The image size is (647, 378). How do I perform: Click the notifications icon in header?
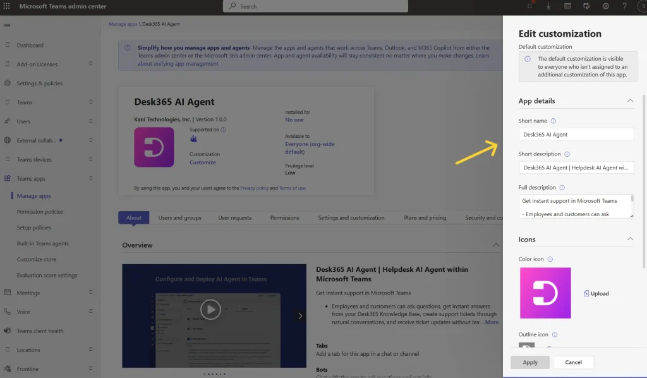pyautogui.click(x=530, y=6)
